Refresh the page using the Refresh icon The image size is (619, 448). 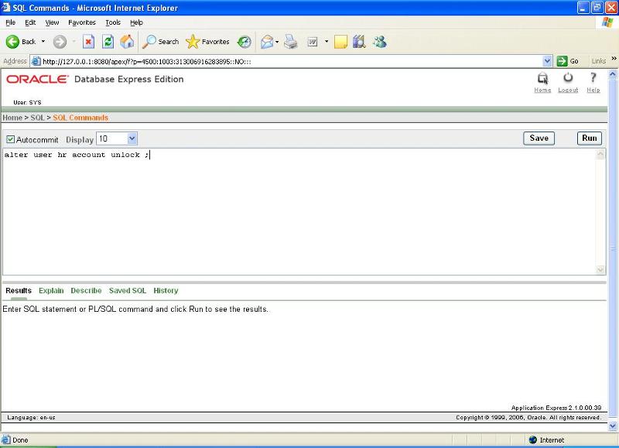coord(108,42)
